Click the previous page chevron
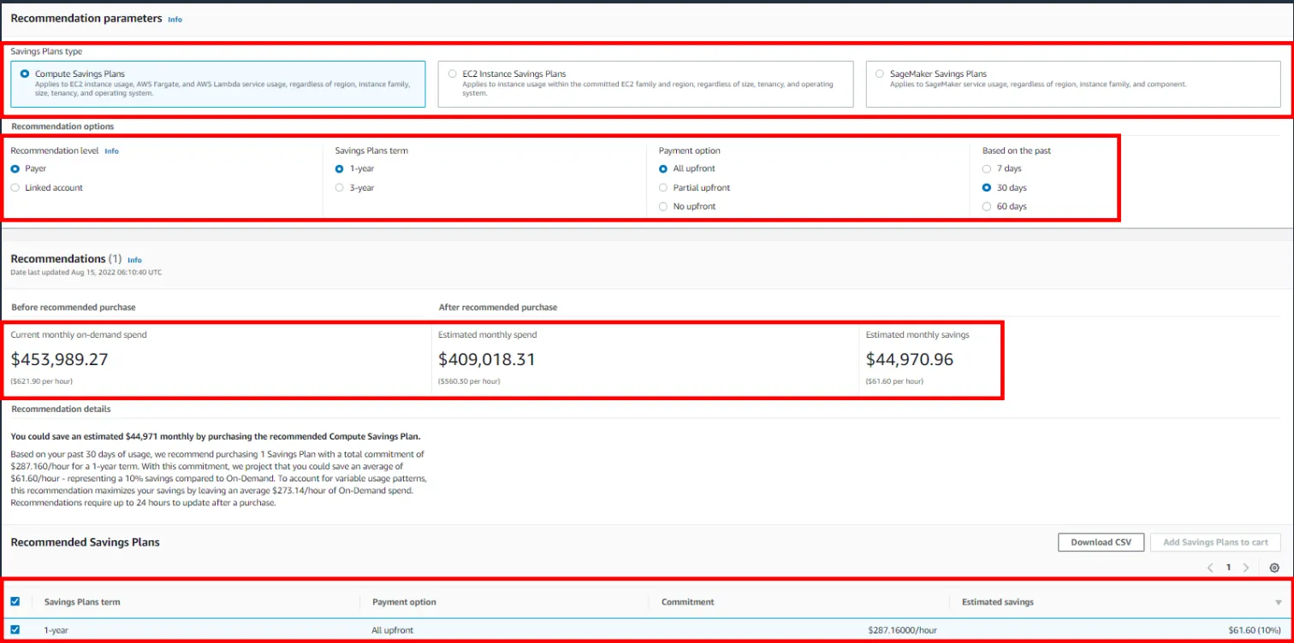This screenshot has height=643, width=1294. pyautogui.click(x=1209, y=567)
